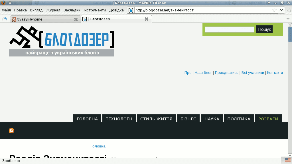Open the Всі учасники link
The width and height of the screenshot is (292, 164).
coord(253,73)
